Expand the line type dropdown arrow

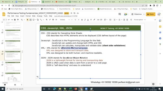pos(43,20)
